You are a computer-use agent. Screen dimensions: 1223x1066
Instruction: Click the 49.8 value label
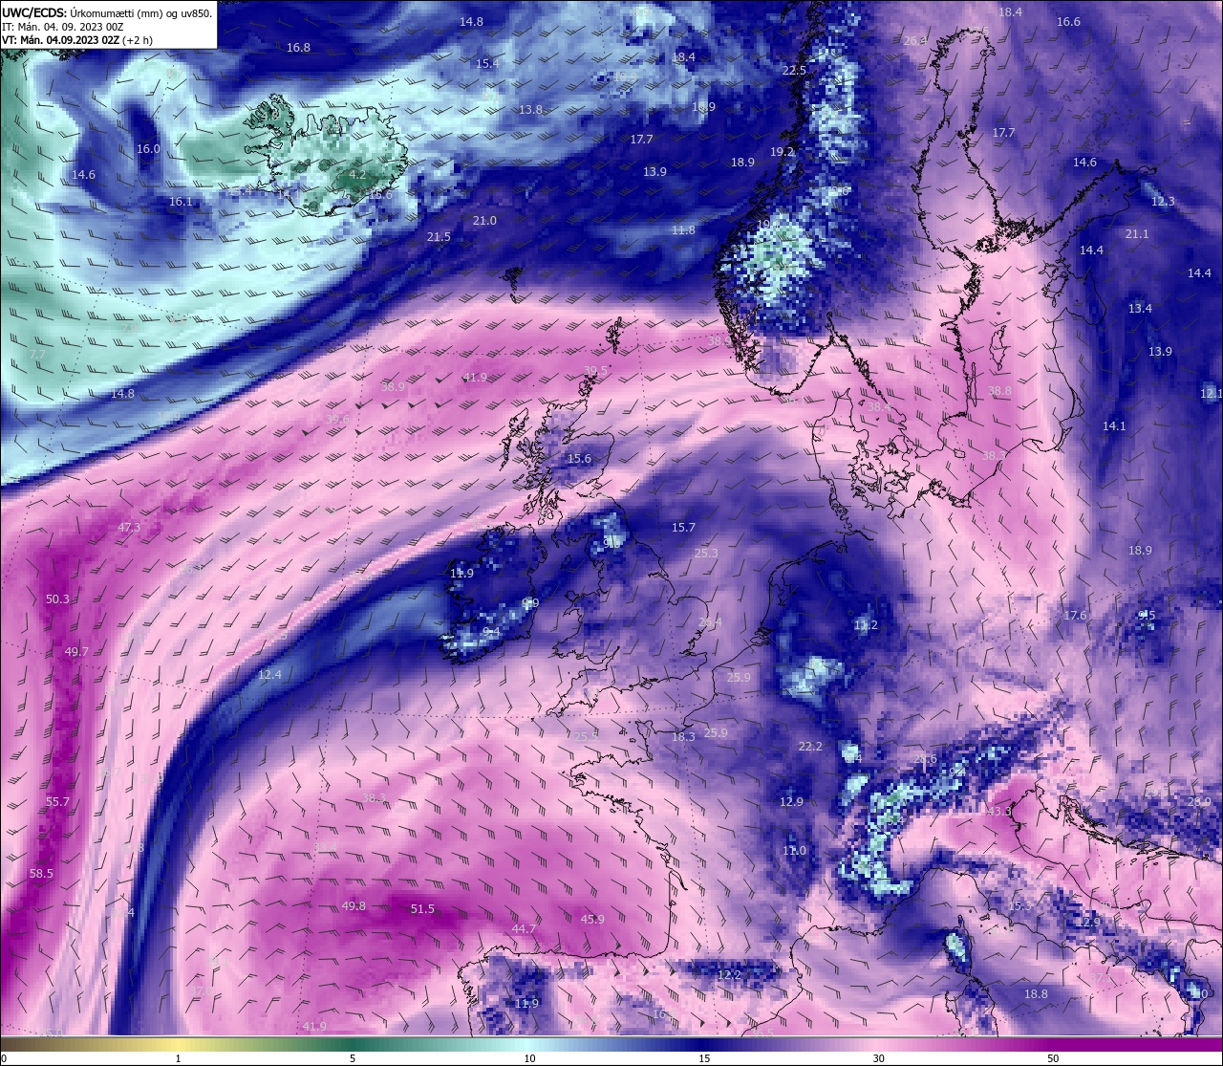coord(354,905)
